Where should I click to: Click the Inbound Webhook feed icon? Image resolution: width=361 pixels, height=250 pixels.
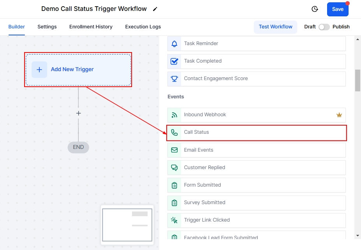(174, 115)
